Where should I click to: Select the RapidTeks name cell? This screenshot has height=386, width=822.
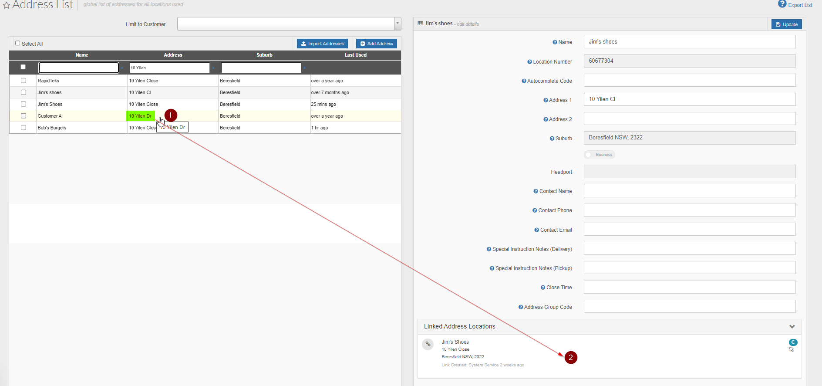click(x=82, y=81)
